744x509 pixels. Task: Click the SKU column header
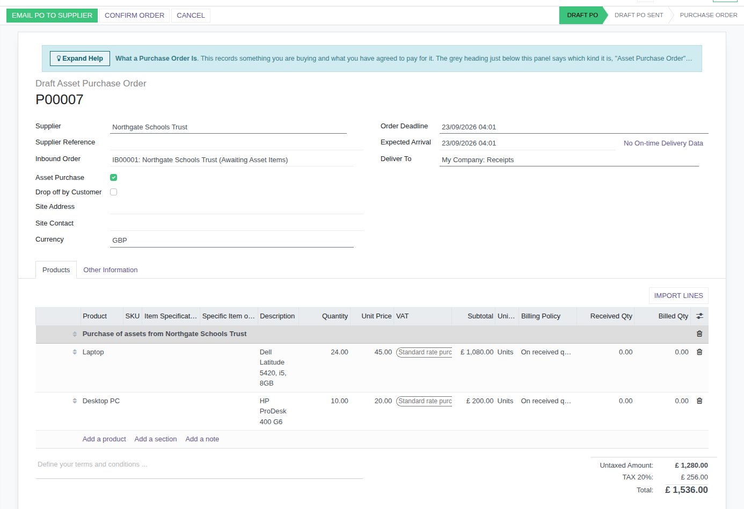tap(133, 316)
